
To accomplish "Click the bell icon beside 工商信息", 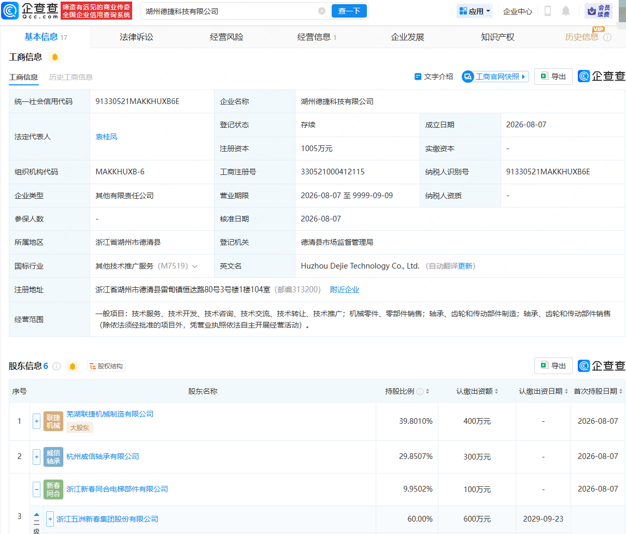I will (55, 57).
